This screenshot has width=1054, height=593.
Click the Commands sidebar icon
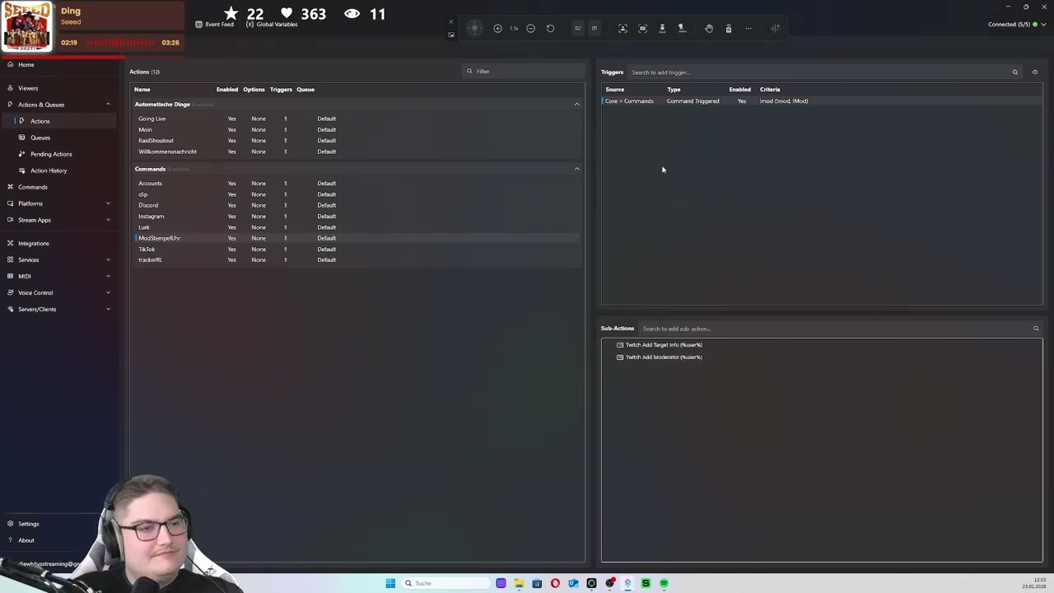(10, 187)
